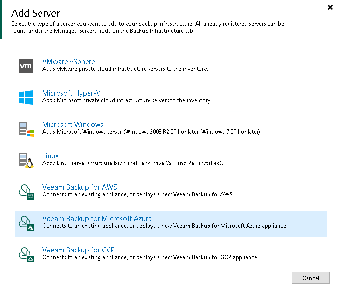Viewport: 338px width, 290px height.
Task: Open Veeam Backup for AWS link
Action: click(x=80, y=187)
